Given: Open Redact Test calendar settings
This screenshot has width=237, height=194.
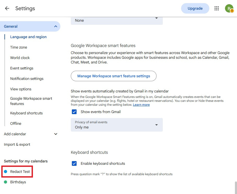Looking at the screenshot, I should click(20, 172).
